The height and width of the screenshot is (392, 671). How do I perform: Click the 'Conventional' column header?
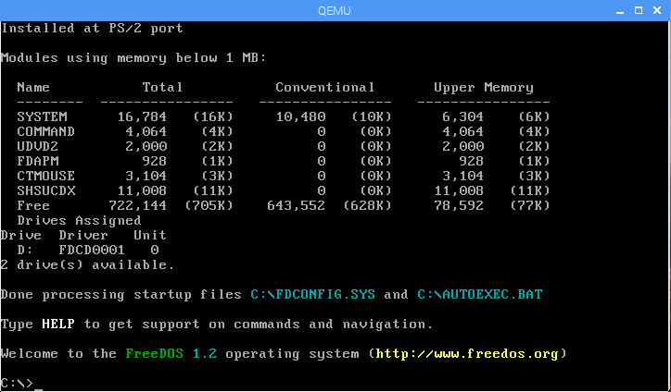tap(325, 88)
